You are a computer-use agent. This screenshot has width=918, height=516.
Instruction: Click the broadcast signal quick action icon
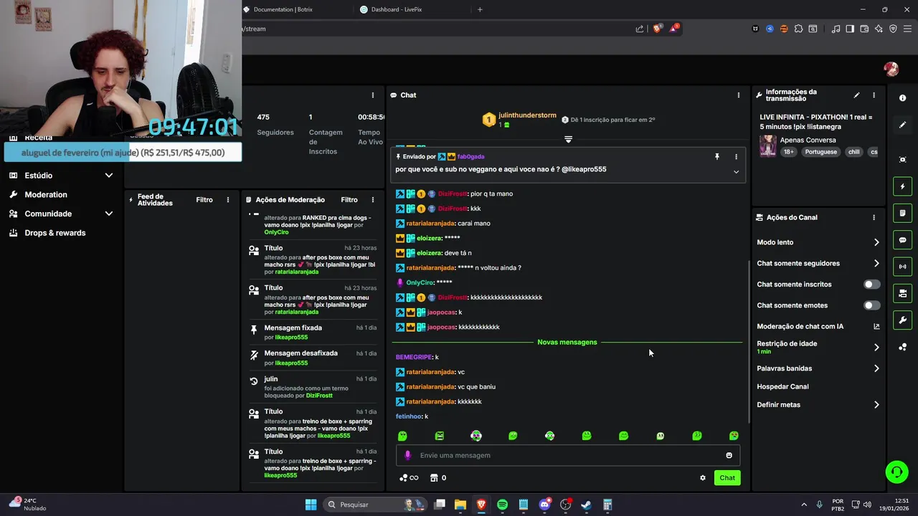pyautogui.click(x=902, y=267)
